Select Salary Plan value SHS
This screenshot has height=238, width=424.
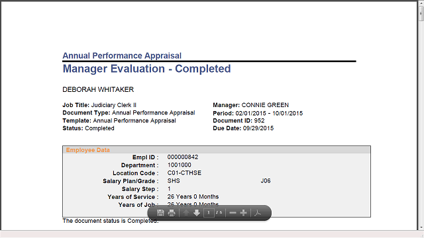[x=174, y=180]
